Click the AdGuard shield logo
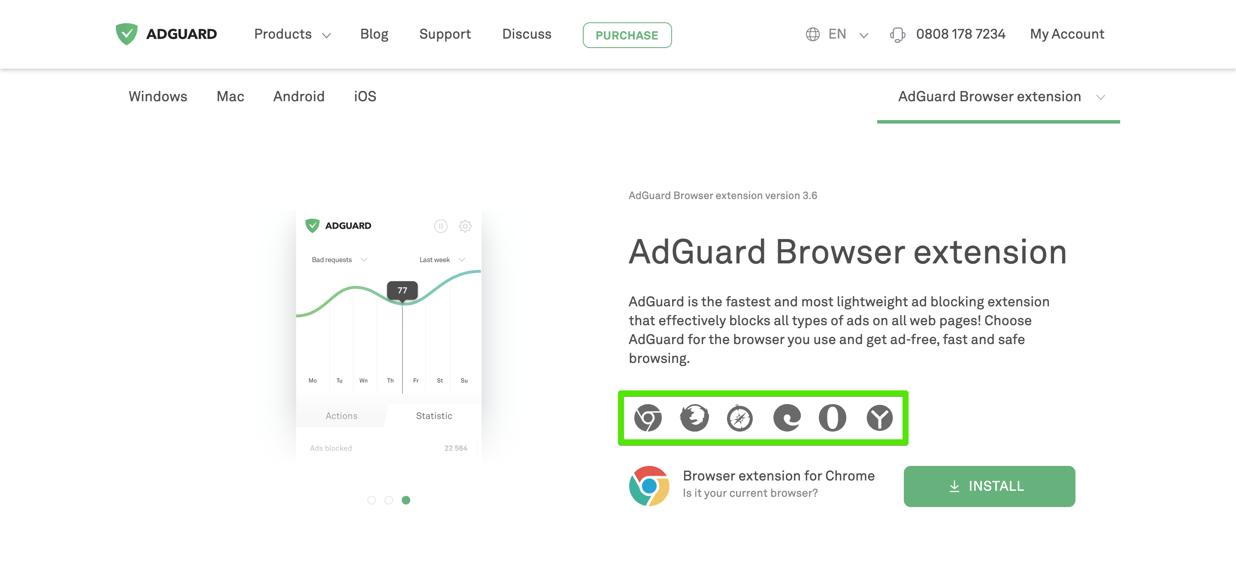The height and width of the screenshot is (580, 1236). click(x=126, y=34)
